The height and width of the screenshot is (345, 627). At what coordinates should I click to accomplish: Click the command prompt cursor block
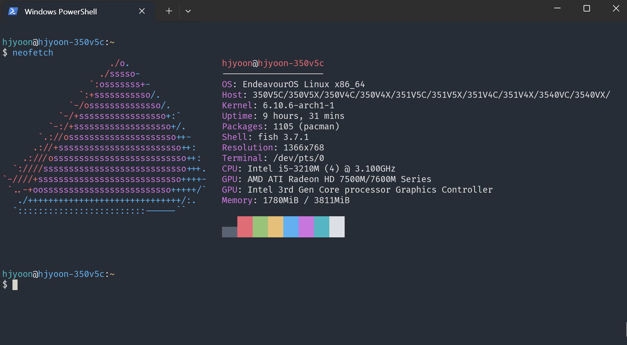click(x=15, y=285)
